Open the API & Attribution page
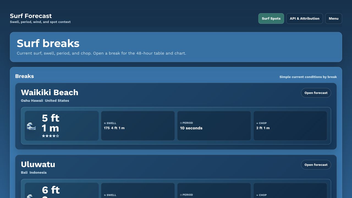 [x=304, y=18]
